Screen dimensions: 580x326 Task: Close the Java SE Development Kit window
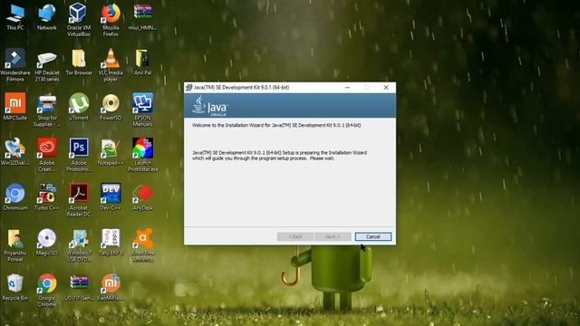tap(386, 88)
